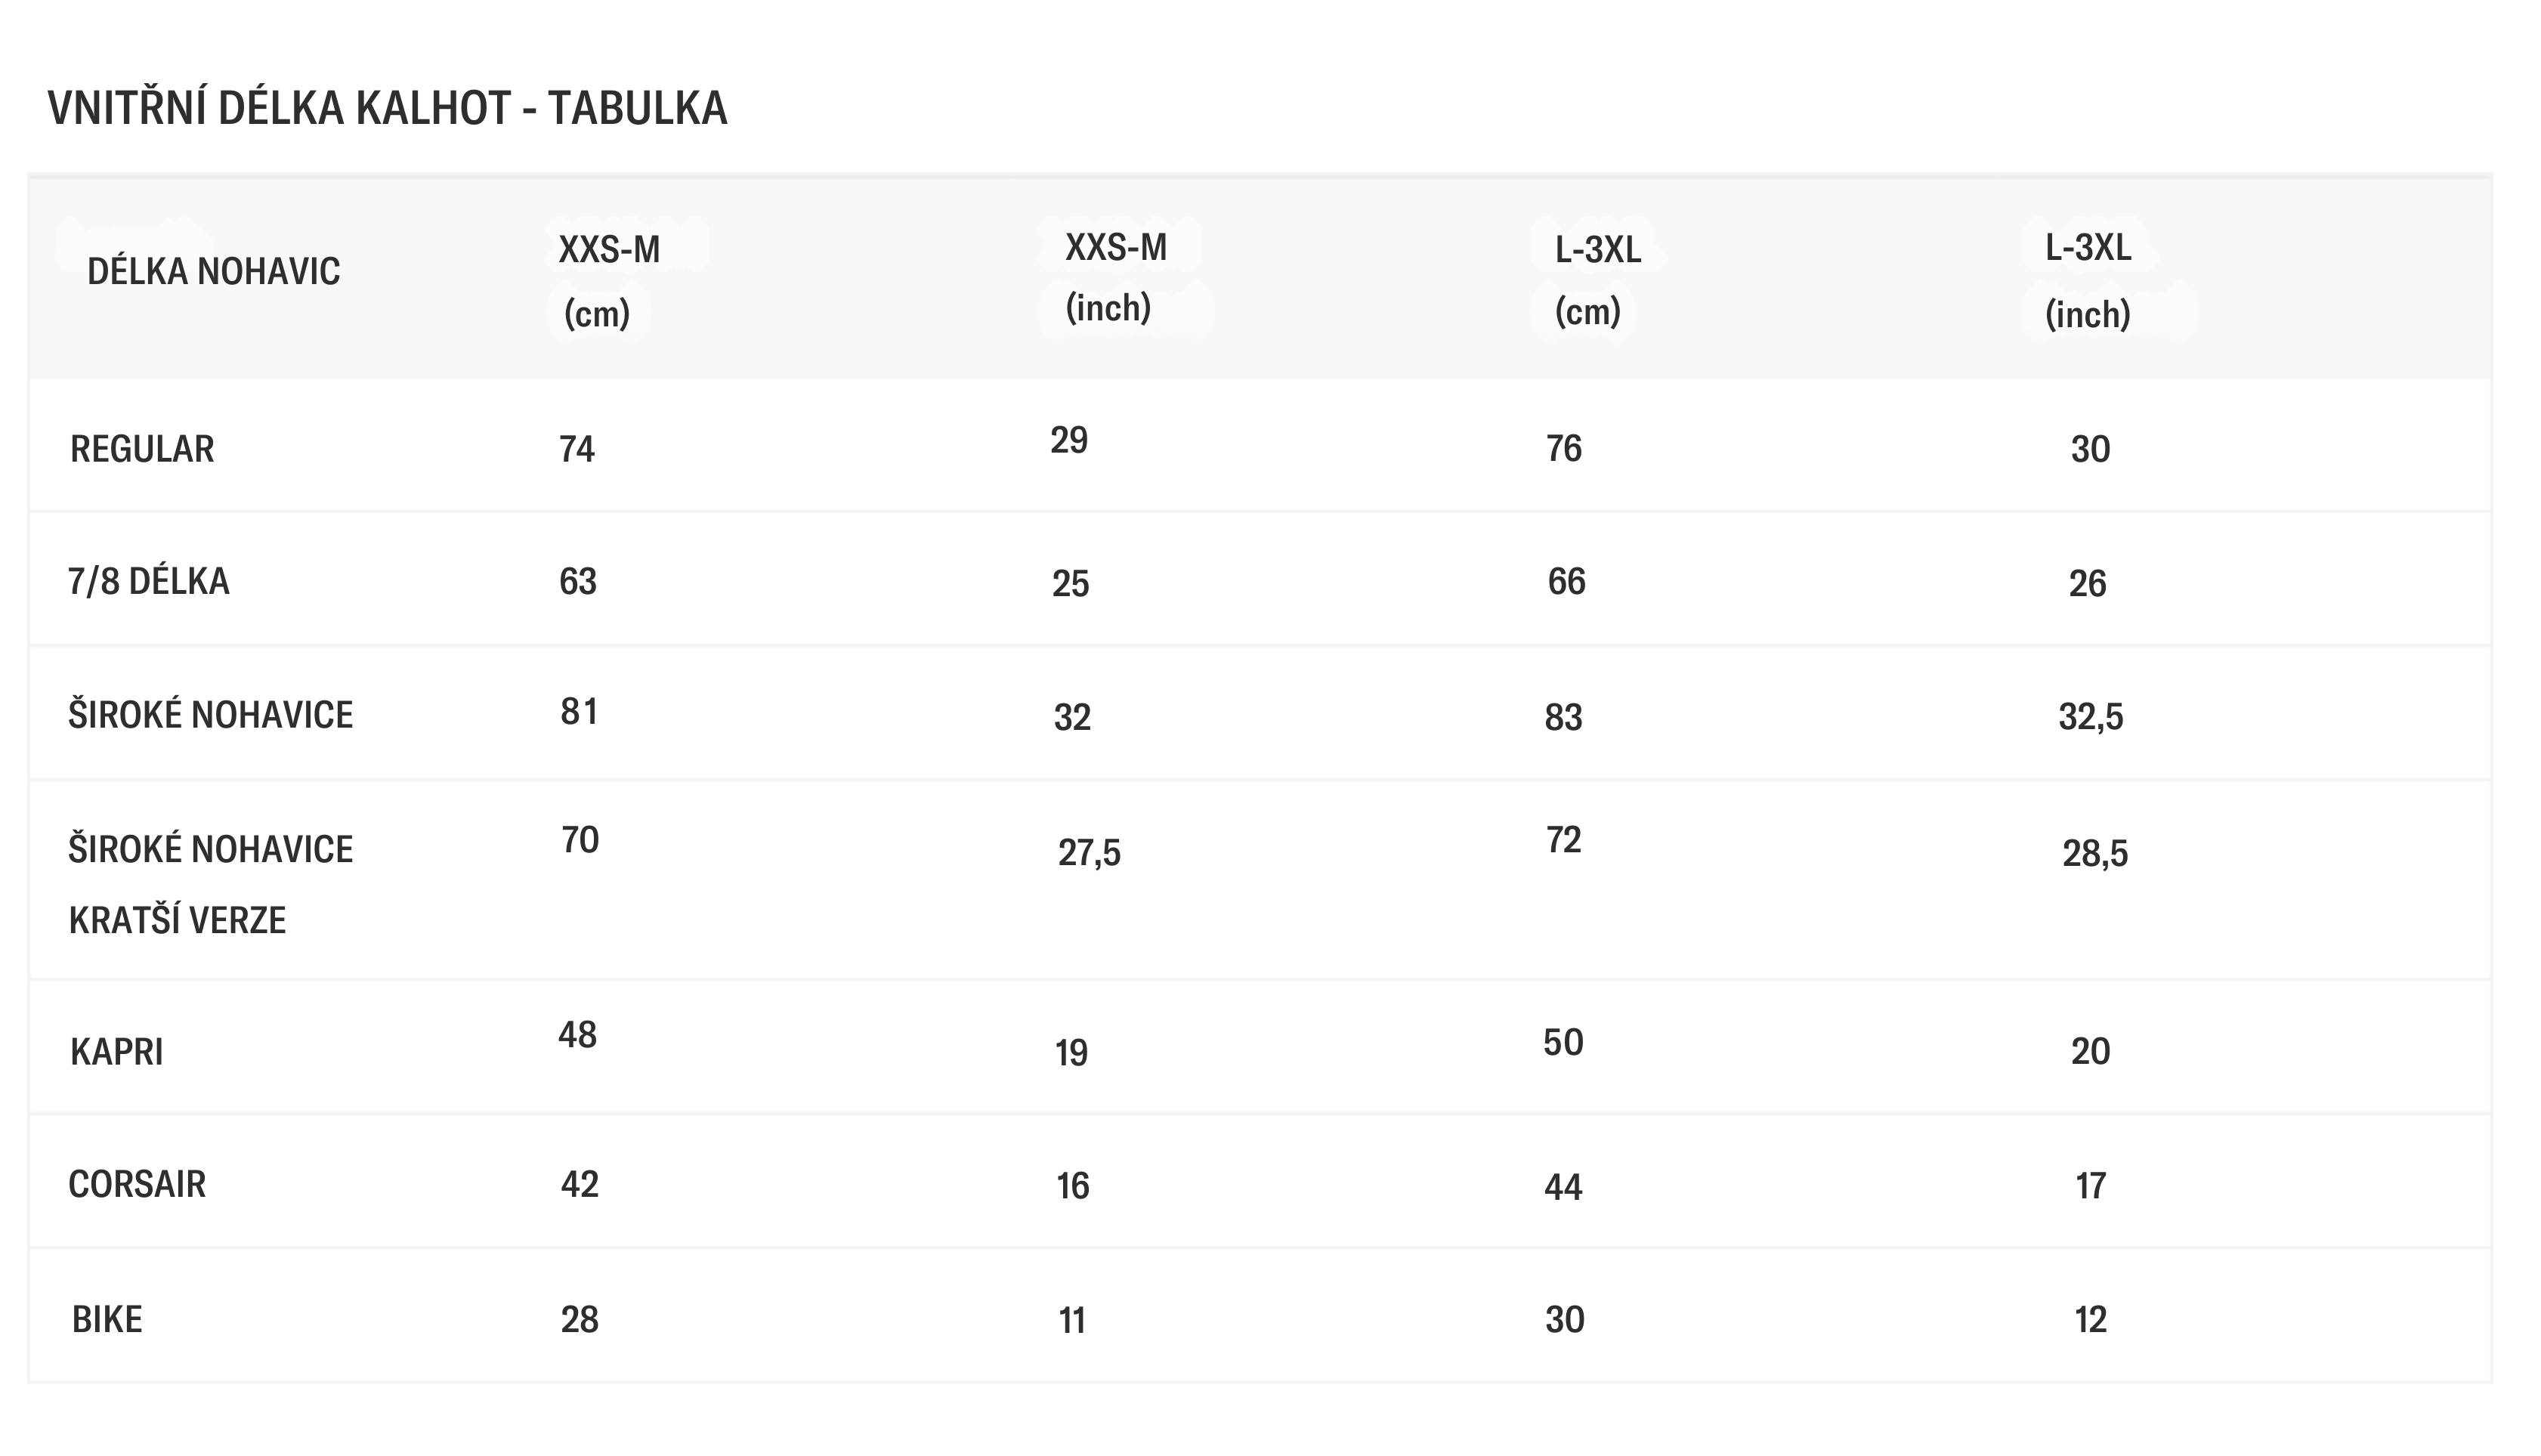Click the ŠIROKÉ NOHAVICE KRATŠÍ VERZE row label
The width and height of the screenshot is (2541, 1456).
pos(211,884)
